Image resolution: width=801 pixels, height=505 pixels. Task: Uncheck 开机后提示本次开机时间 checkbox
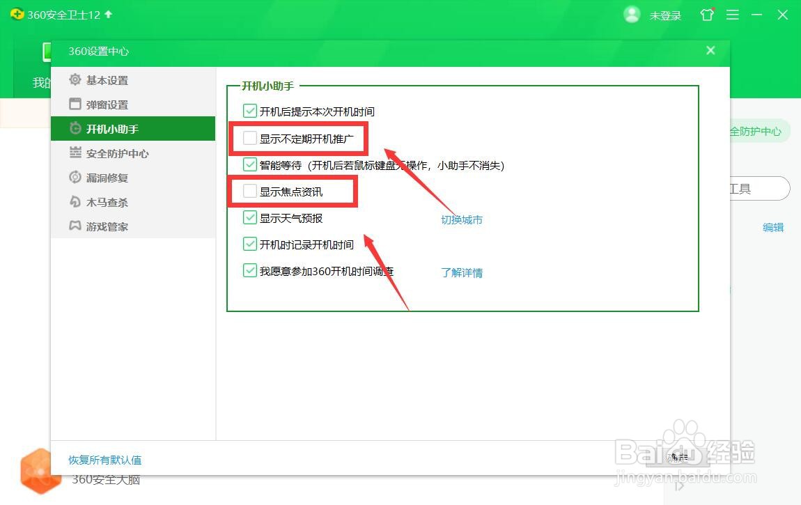pyautogui.click(x=250, y=111)
